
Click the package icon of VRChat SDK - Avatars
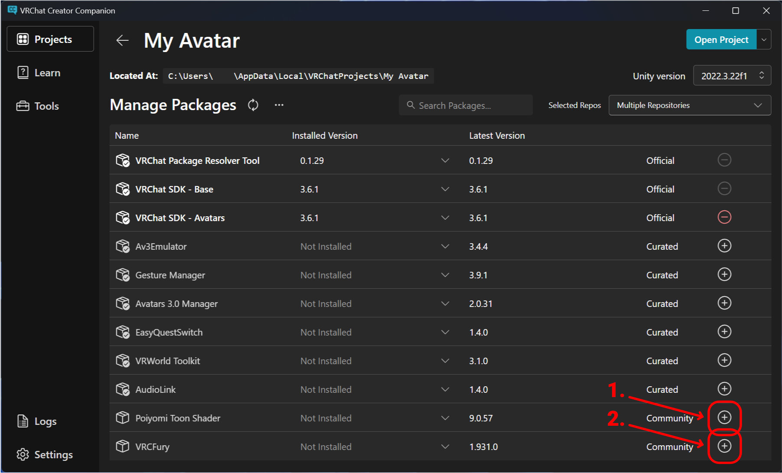[123, 218]
